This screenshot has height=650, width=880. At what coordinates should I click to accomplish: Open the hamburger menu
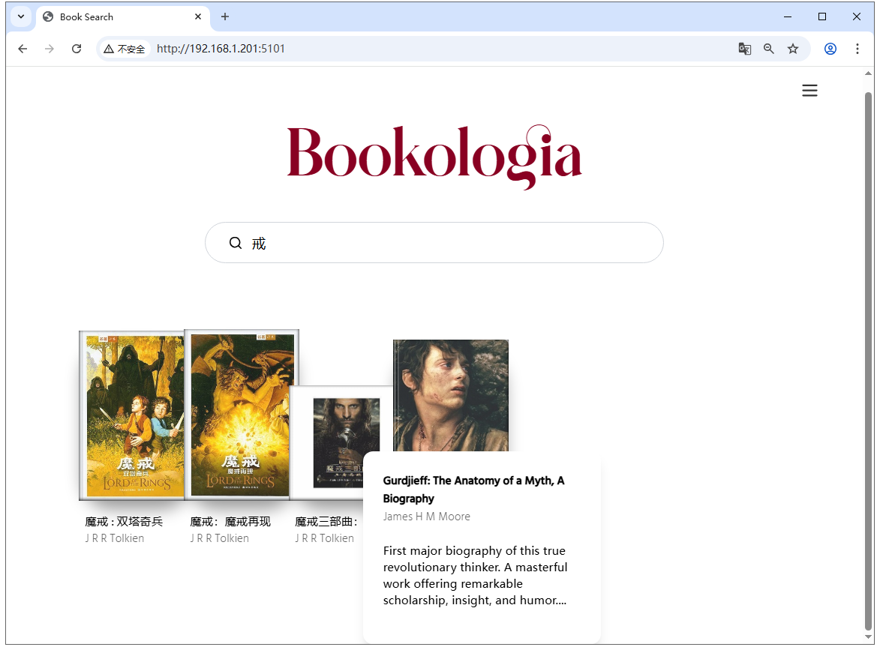[x=809, y=90]
